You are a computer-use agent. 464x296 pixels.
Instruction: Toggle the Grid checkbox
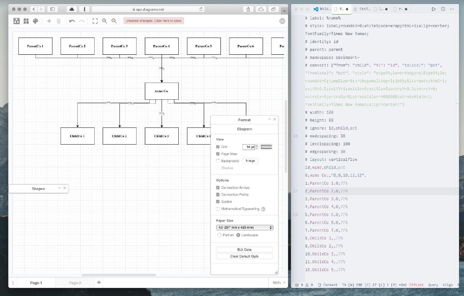[x=218, y=147]
